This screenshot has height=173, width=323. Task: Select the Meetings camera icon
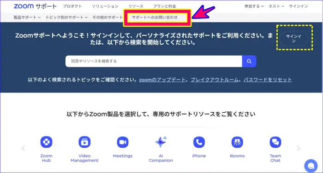(x=123, y=142)
